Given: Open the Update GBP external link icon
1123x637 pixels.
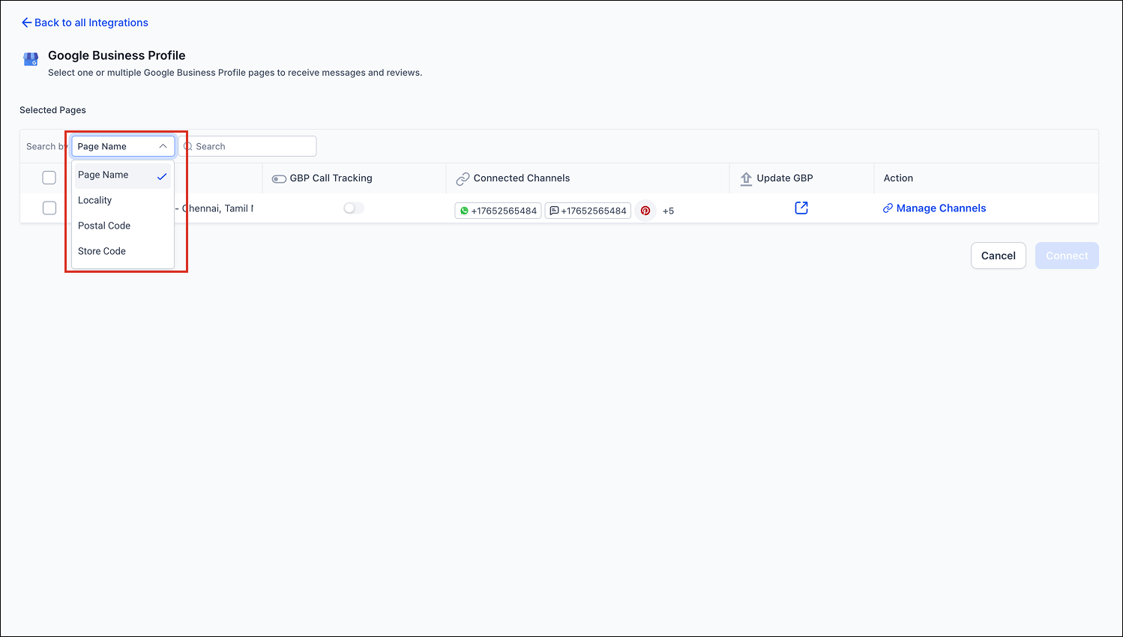Looking at the screenshot, I should coord(801,208).
